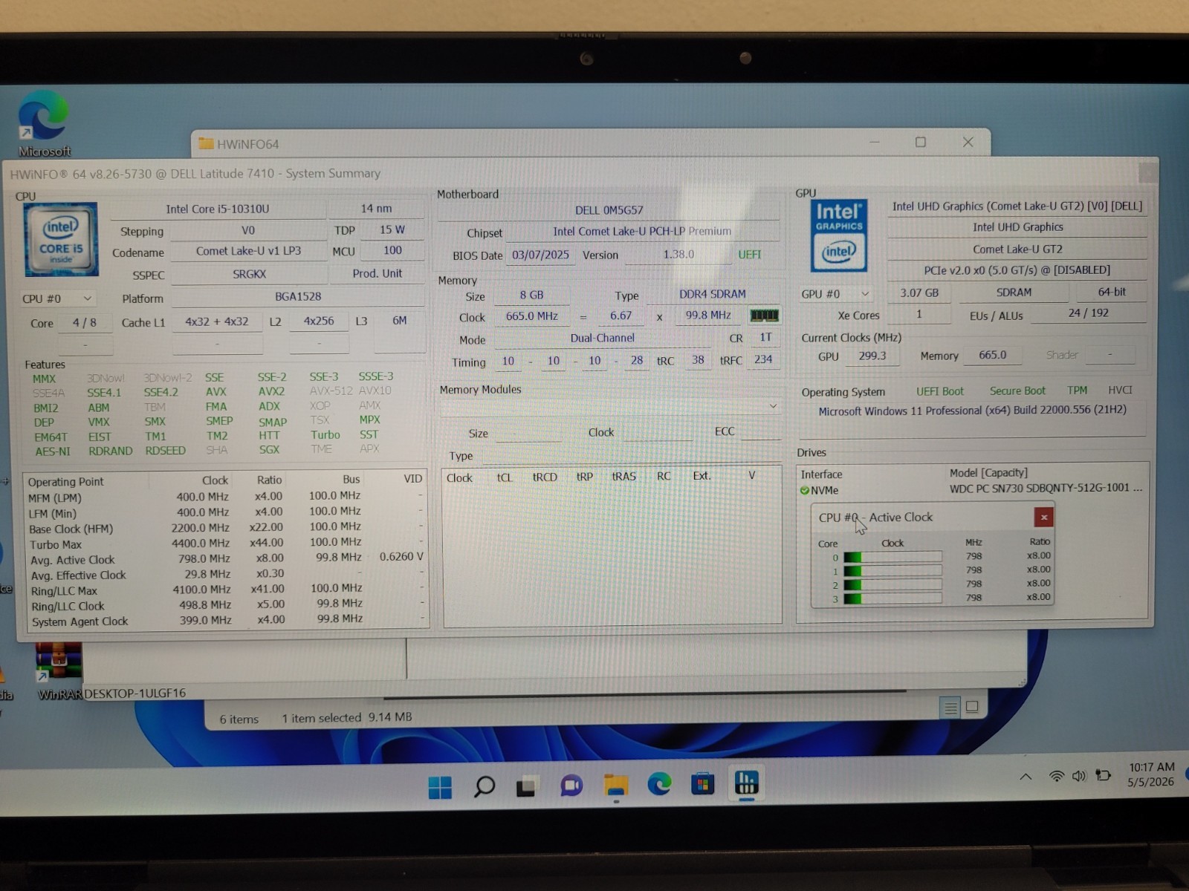Open taskbar Search
The width and height of the screenshot is (1189, 891).
coord(484,786)
